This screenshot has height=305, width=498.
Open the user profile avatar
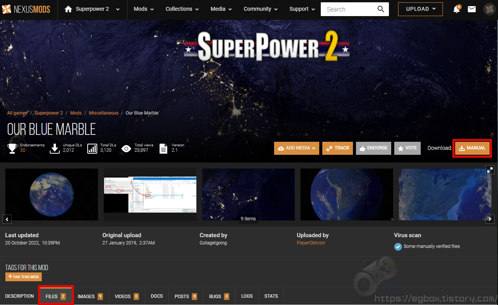pos(489,9)
